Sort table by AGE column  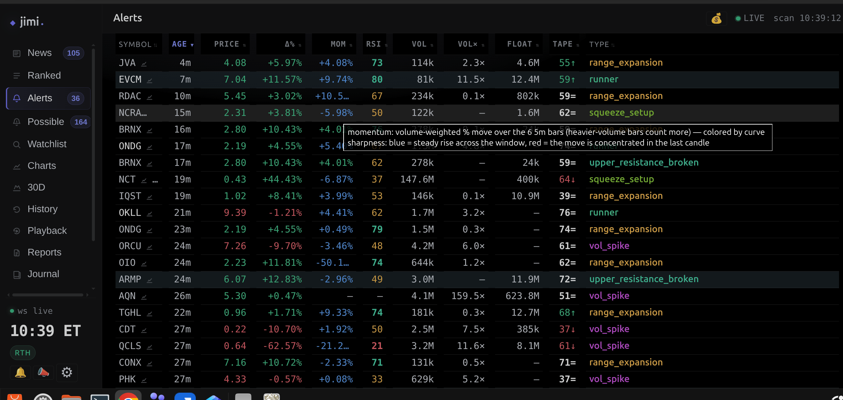pyautogui.click(x=181, y=44)
